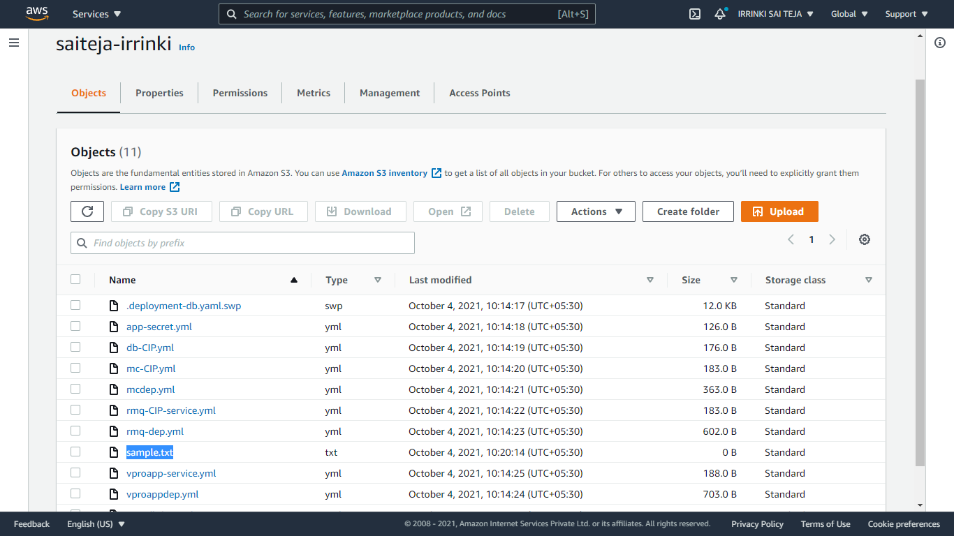Open the Privacy Policy footer link
The width and height of the screenshot is (954, 536).
(757, 524)
